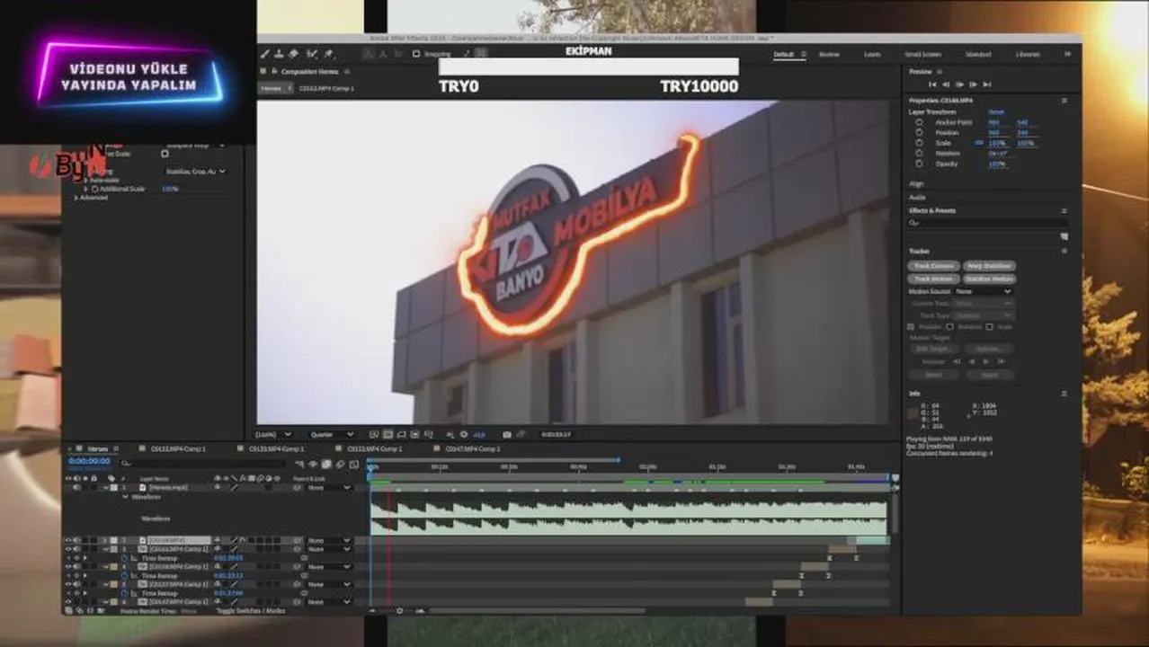The image size is (1149, 647).
Task: Click Warp Stabilizer button
Action: click(990, 266)
